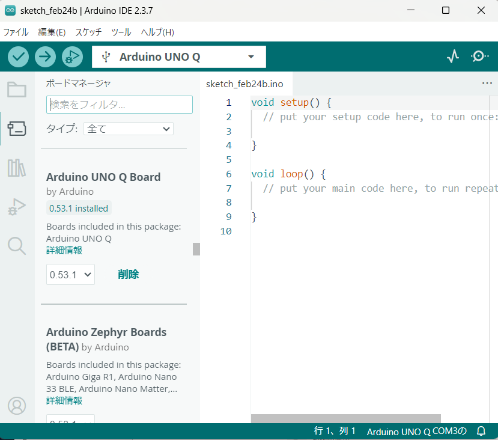Open the Sketchbook folder sidebar icon
This screenshot has height=440, width=498.
17,90
